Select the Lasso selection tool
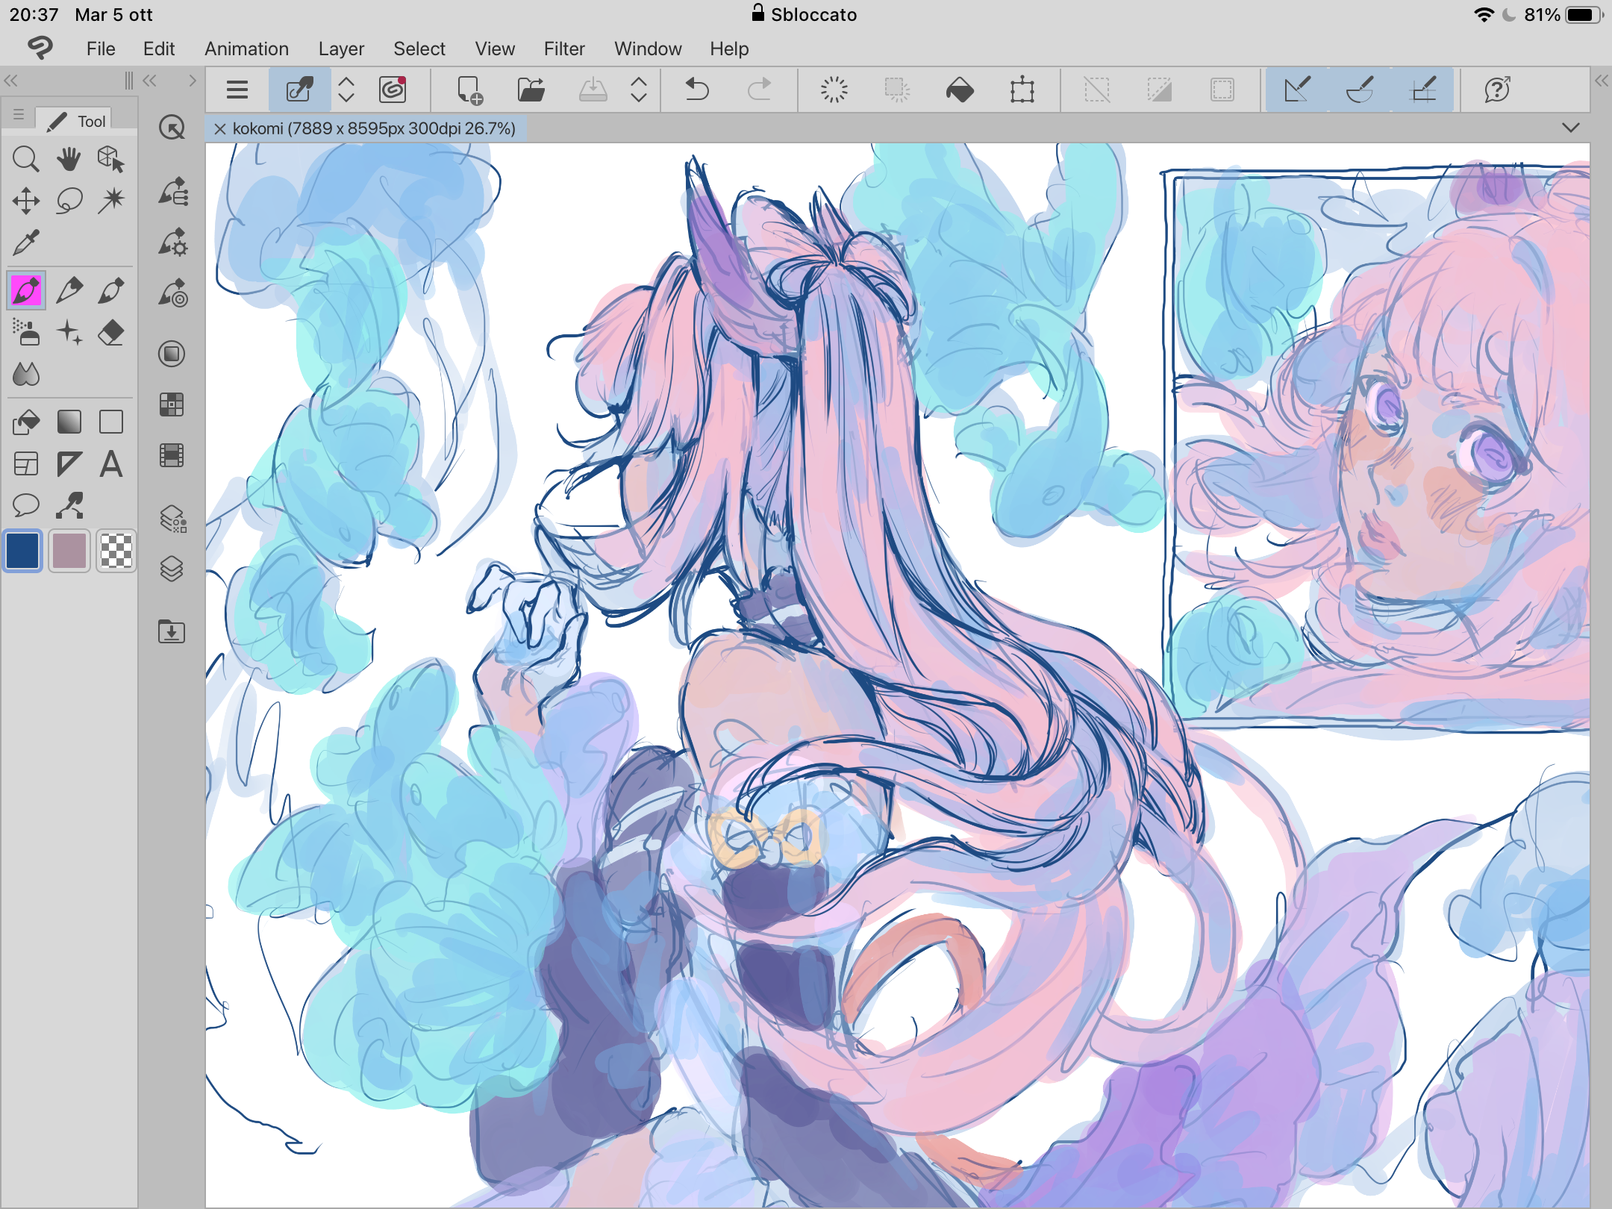This screenshot has width=1612, height=1209. point(69,201)
